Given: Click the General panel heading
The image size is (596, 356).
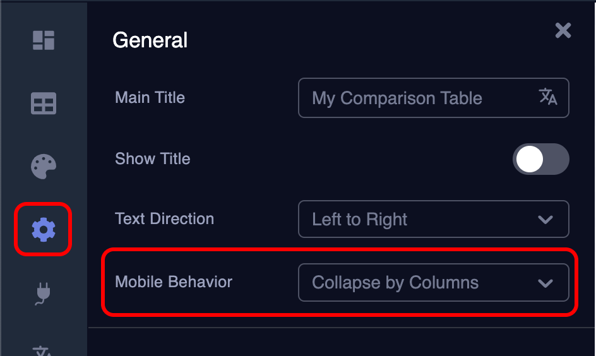Looking at the screenshot, I should point(150,40).
